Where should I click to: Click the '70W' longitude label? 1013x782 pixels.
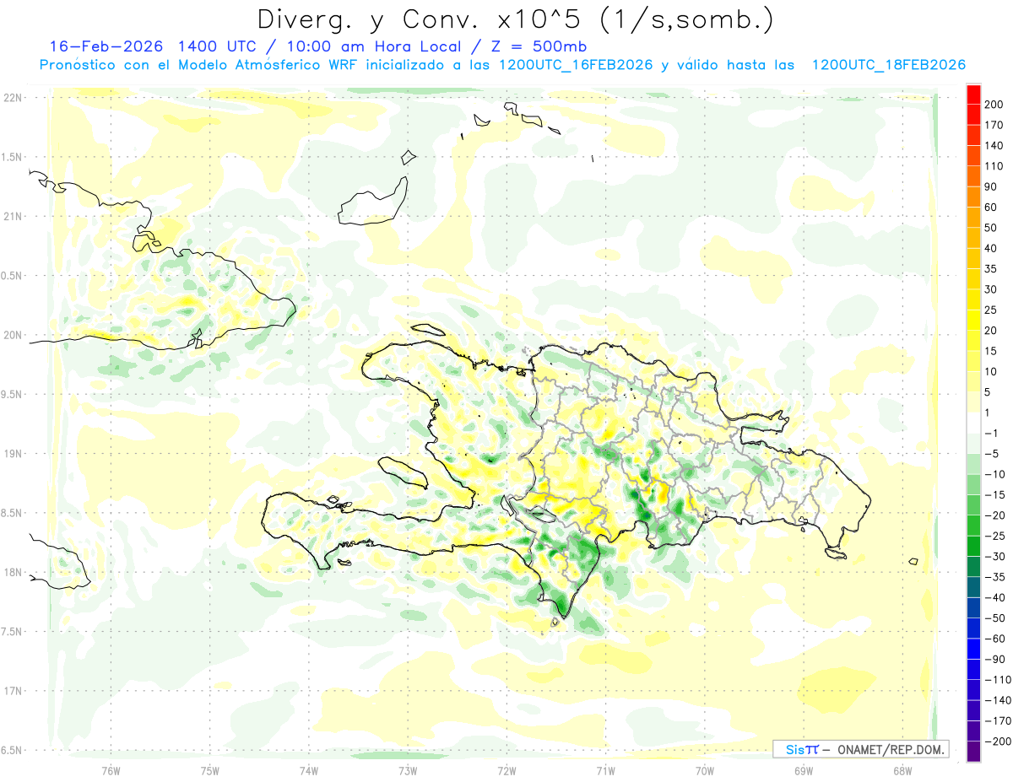click(704, 770)
